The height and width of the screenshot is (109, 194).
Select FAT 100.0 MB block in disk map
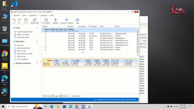57,63
